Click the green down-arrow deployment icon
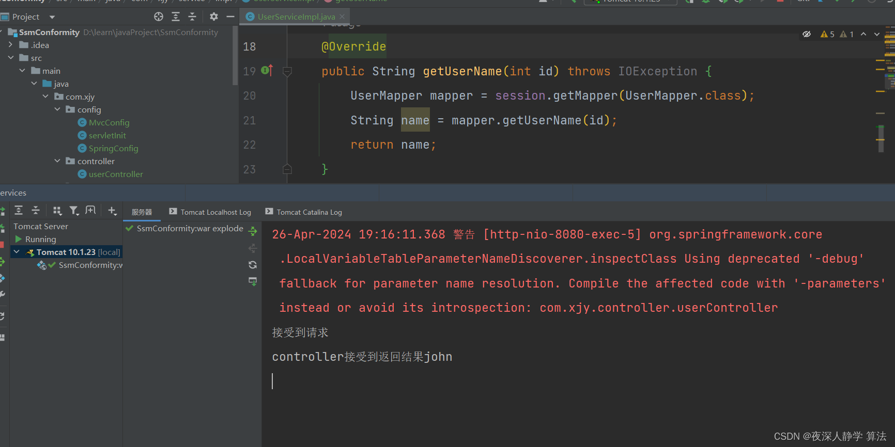Screen dimensions: 895x447 point(253,281)
